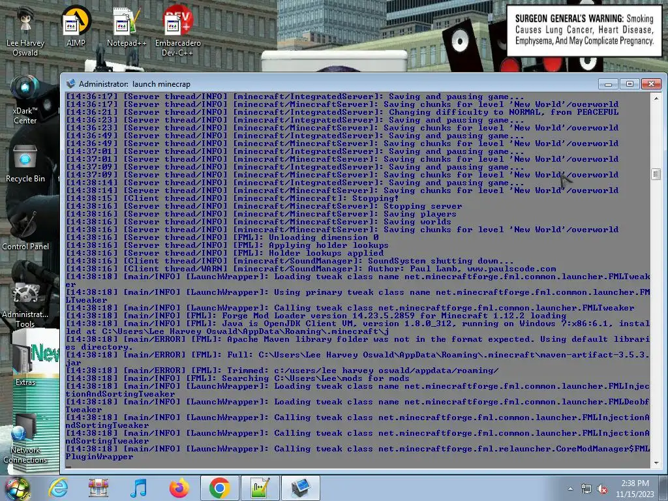Launch Firefox from the taskbar
Viewport: 668px width, 501px height.
pyautogui.click(x=179, y=488)
